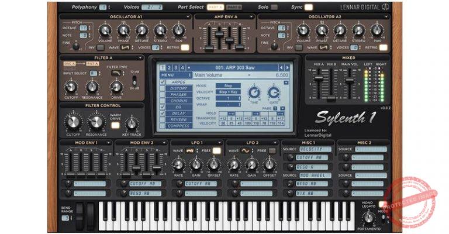
Task: Open the PHASER effect page
Action: point(179,95)
